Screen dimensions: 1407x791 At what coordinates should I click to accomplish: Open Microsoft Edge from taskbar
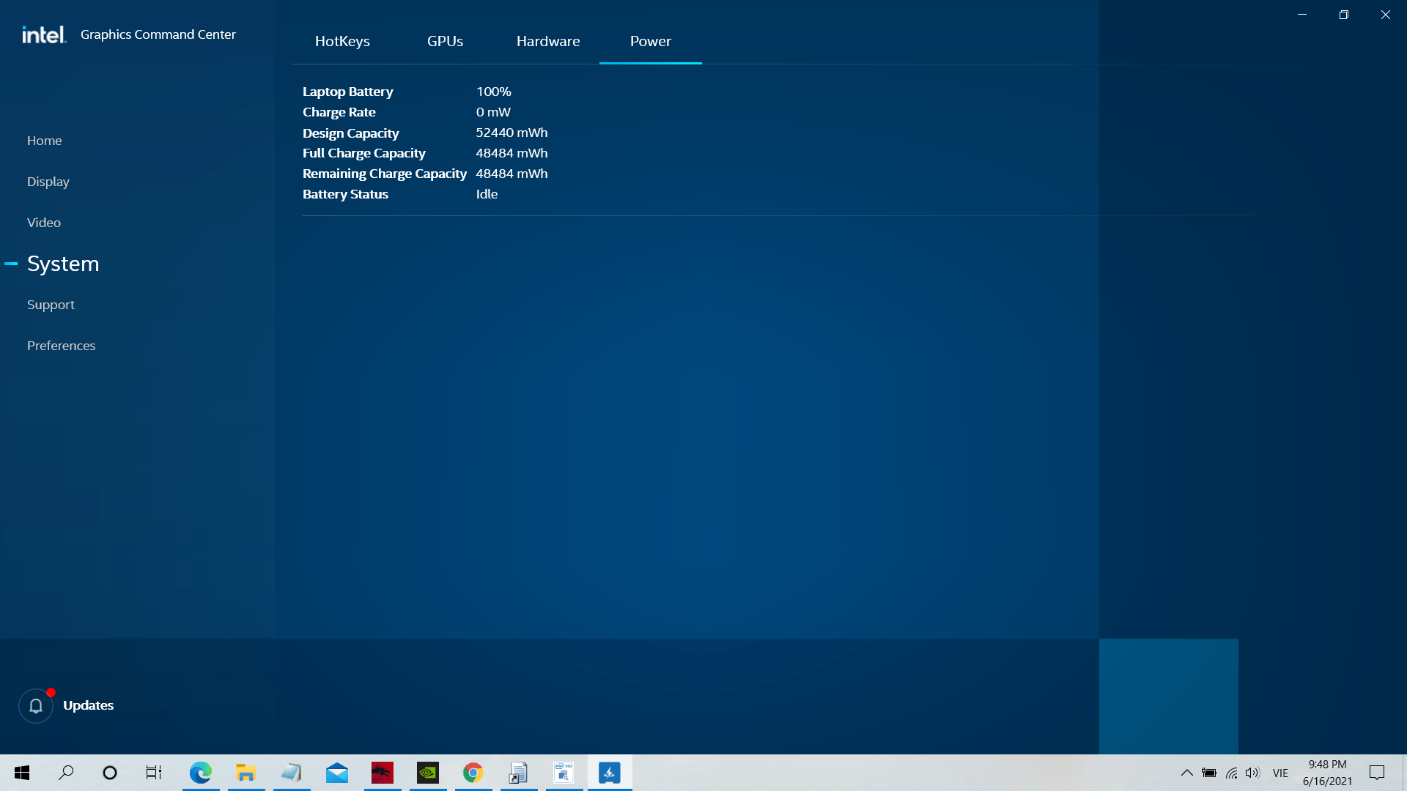200,773
